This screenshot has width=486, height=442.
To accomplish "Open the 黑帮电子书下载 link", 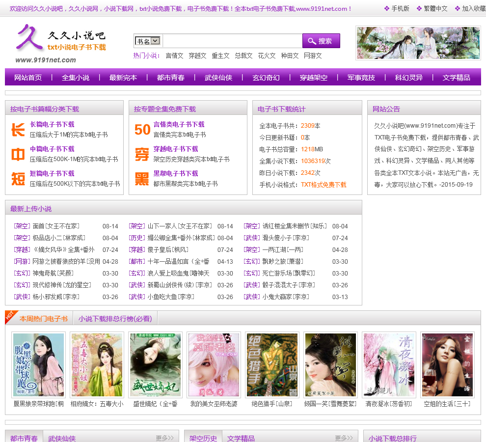I will click(x=176, y=173).
